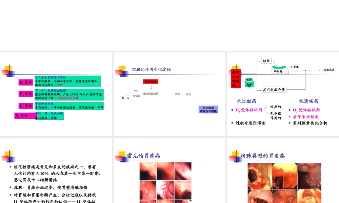Image resolution: width=339 pixels, height=203 pixels.
Task: Click the 特殊类型的胃溃疡 title text
Action: coord(262,156)
